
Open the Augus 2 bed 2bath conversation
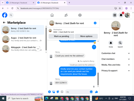(23, 39)
